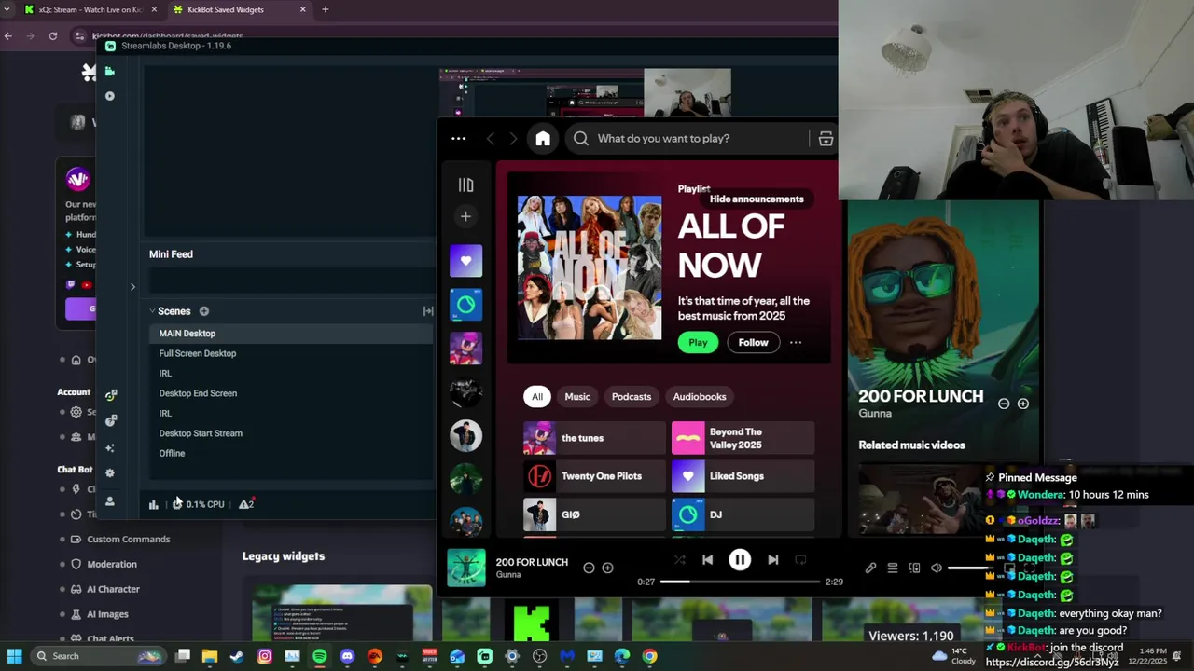Select the Desktop End Screen scene
The image size is (1194, 671).
click(x=290, y=393)
